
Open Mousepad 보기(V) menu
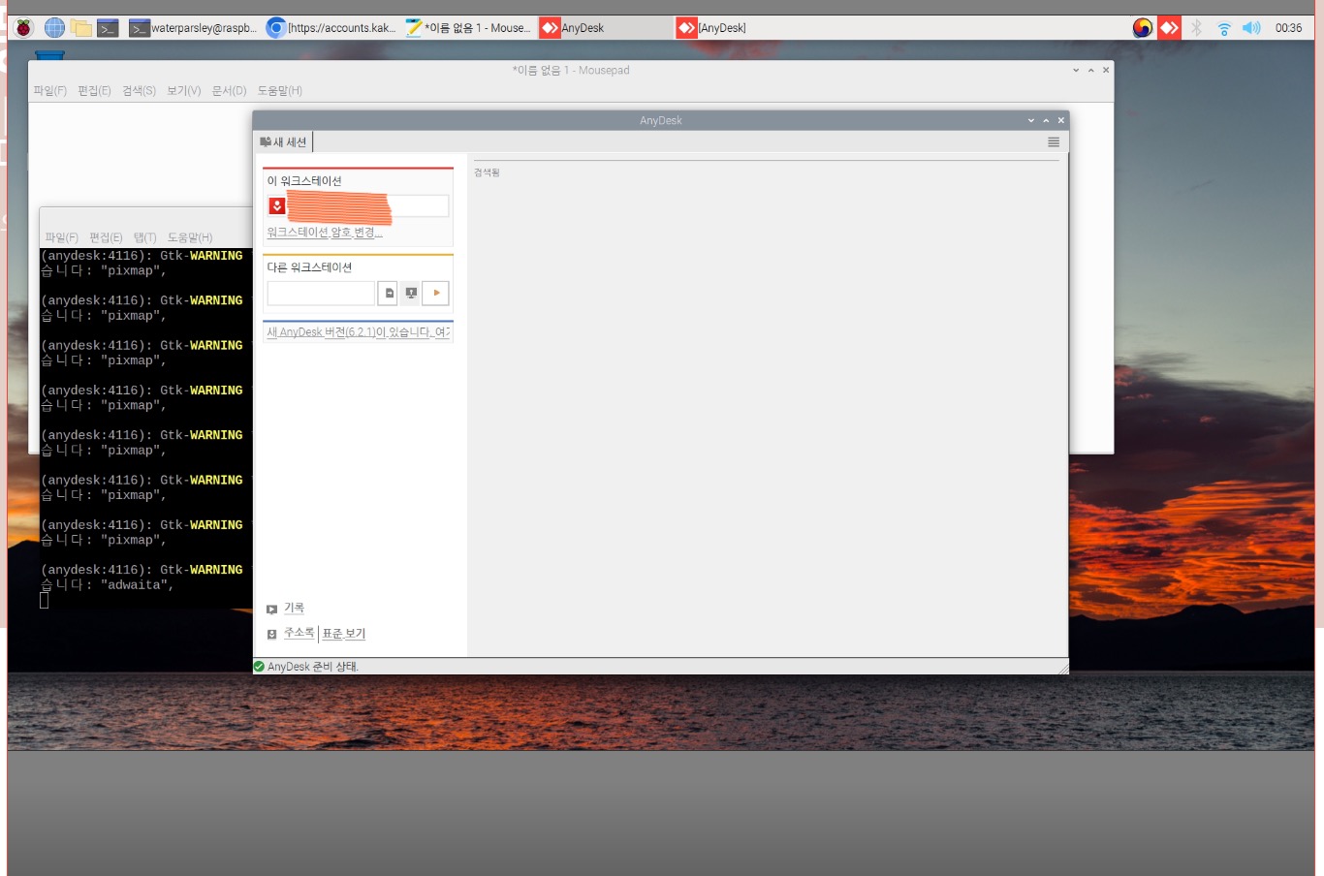click(183, 90)
